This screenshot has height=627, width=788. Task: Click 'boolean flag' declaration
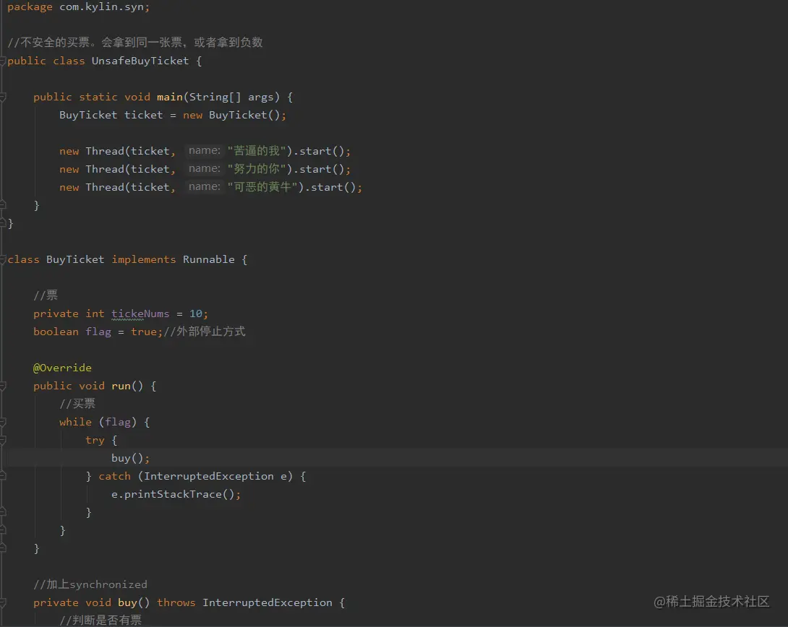pos(72,332)
